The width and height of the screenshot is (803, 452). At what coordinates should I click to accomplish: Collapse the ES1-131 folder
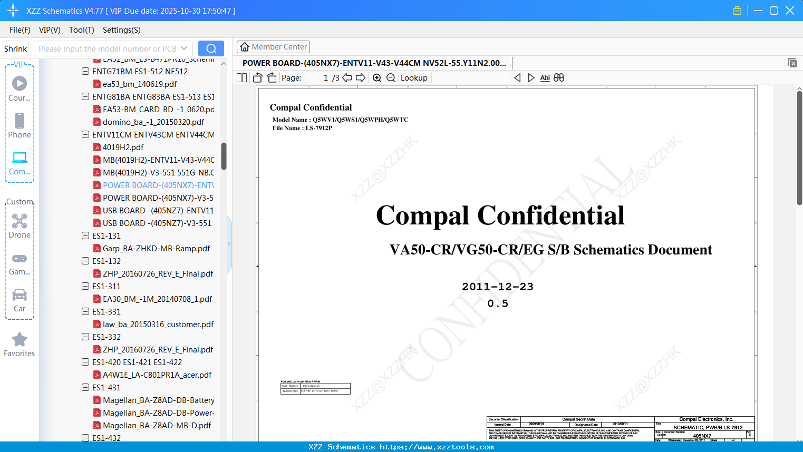85,235
